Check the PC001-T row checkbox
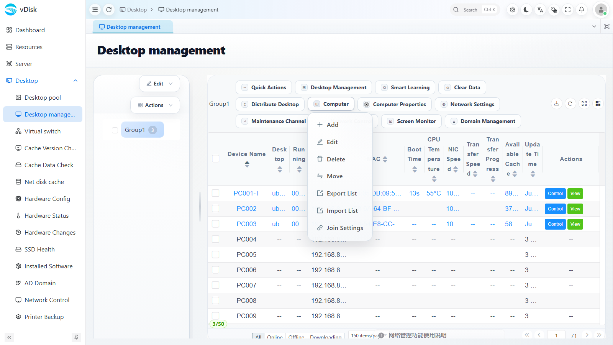This screenshot has width=613, height=345. [x=216, y=193]
